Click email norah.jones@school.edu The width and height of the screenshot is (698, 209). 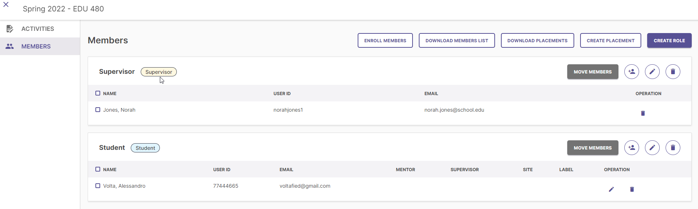point(454,110)
